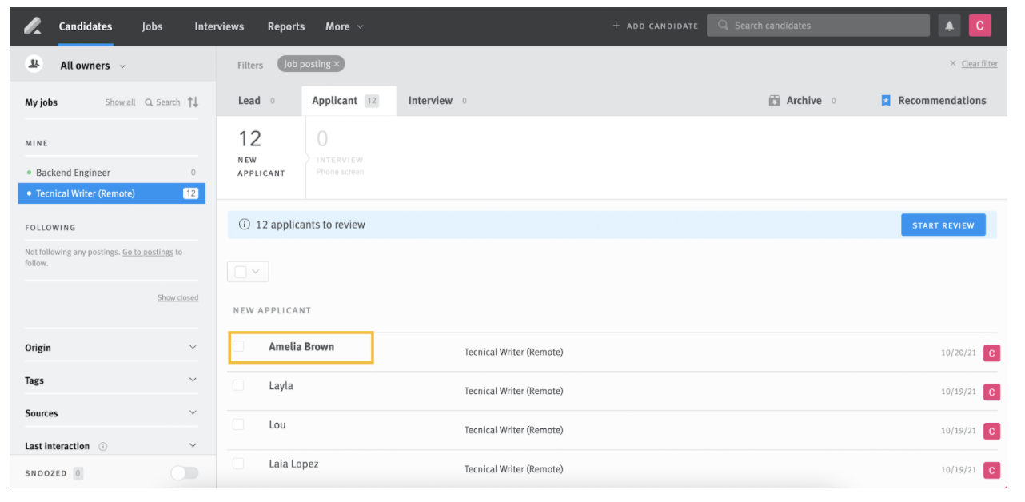
Task: Open the notifications bell
Action: click(949, 26)
